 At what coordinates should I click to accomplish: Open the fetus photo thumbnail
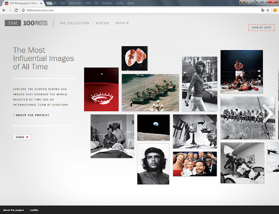point(135,58)
